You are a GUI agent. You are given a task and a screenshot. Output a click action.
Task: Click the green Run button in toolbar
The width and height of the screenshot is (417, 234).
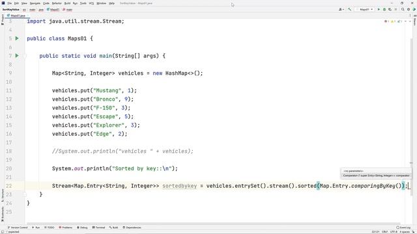[379, 9]
